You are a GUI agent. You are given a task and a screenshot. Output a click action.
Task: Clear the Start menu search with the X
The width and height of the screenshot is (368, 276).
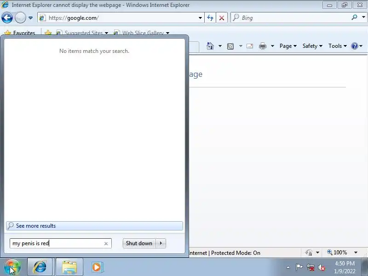(106, 244)
